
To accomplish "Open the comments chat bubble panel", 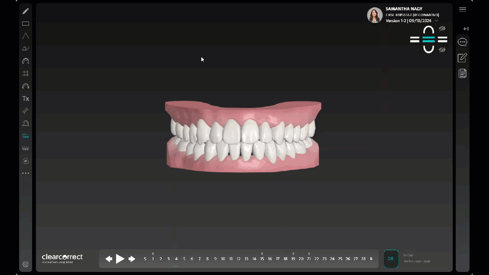I will coord(462,42).
